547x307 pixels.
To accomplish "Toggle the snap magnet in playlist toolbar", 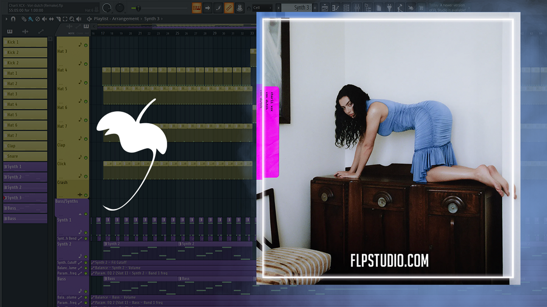I will click(x=14, y=19).
